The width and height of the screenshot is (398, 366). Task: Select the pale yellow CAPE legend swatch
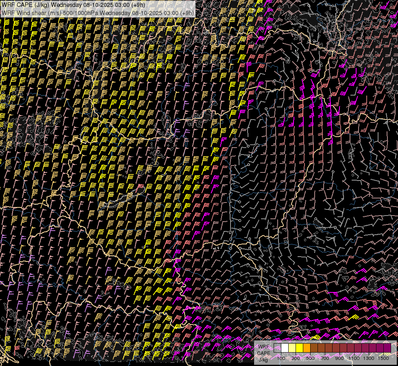pyautogui.click(x=292, y=348)
